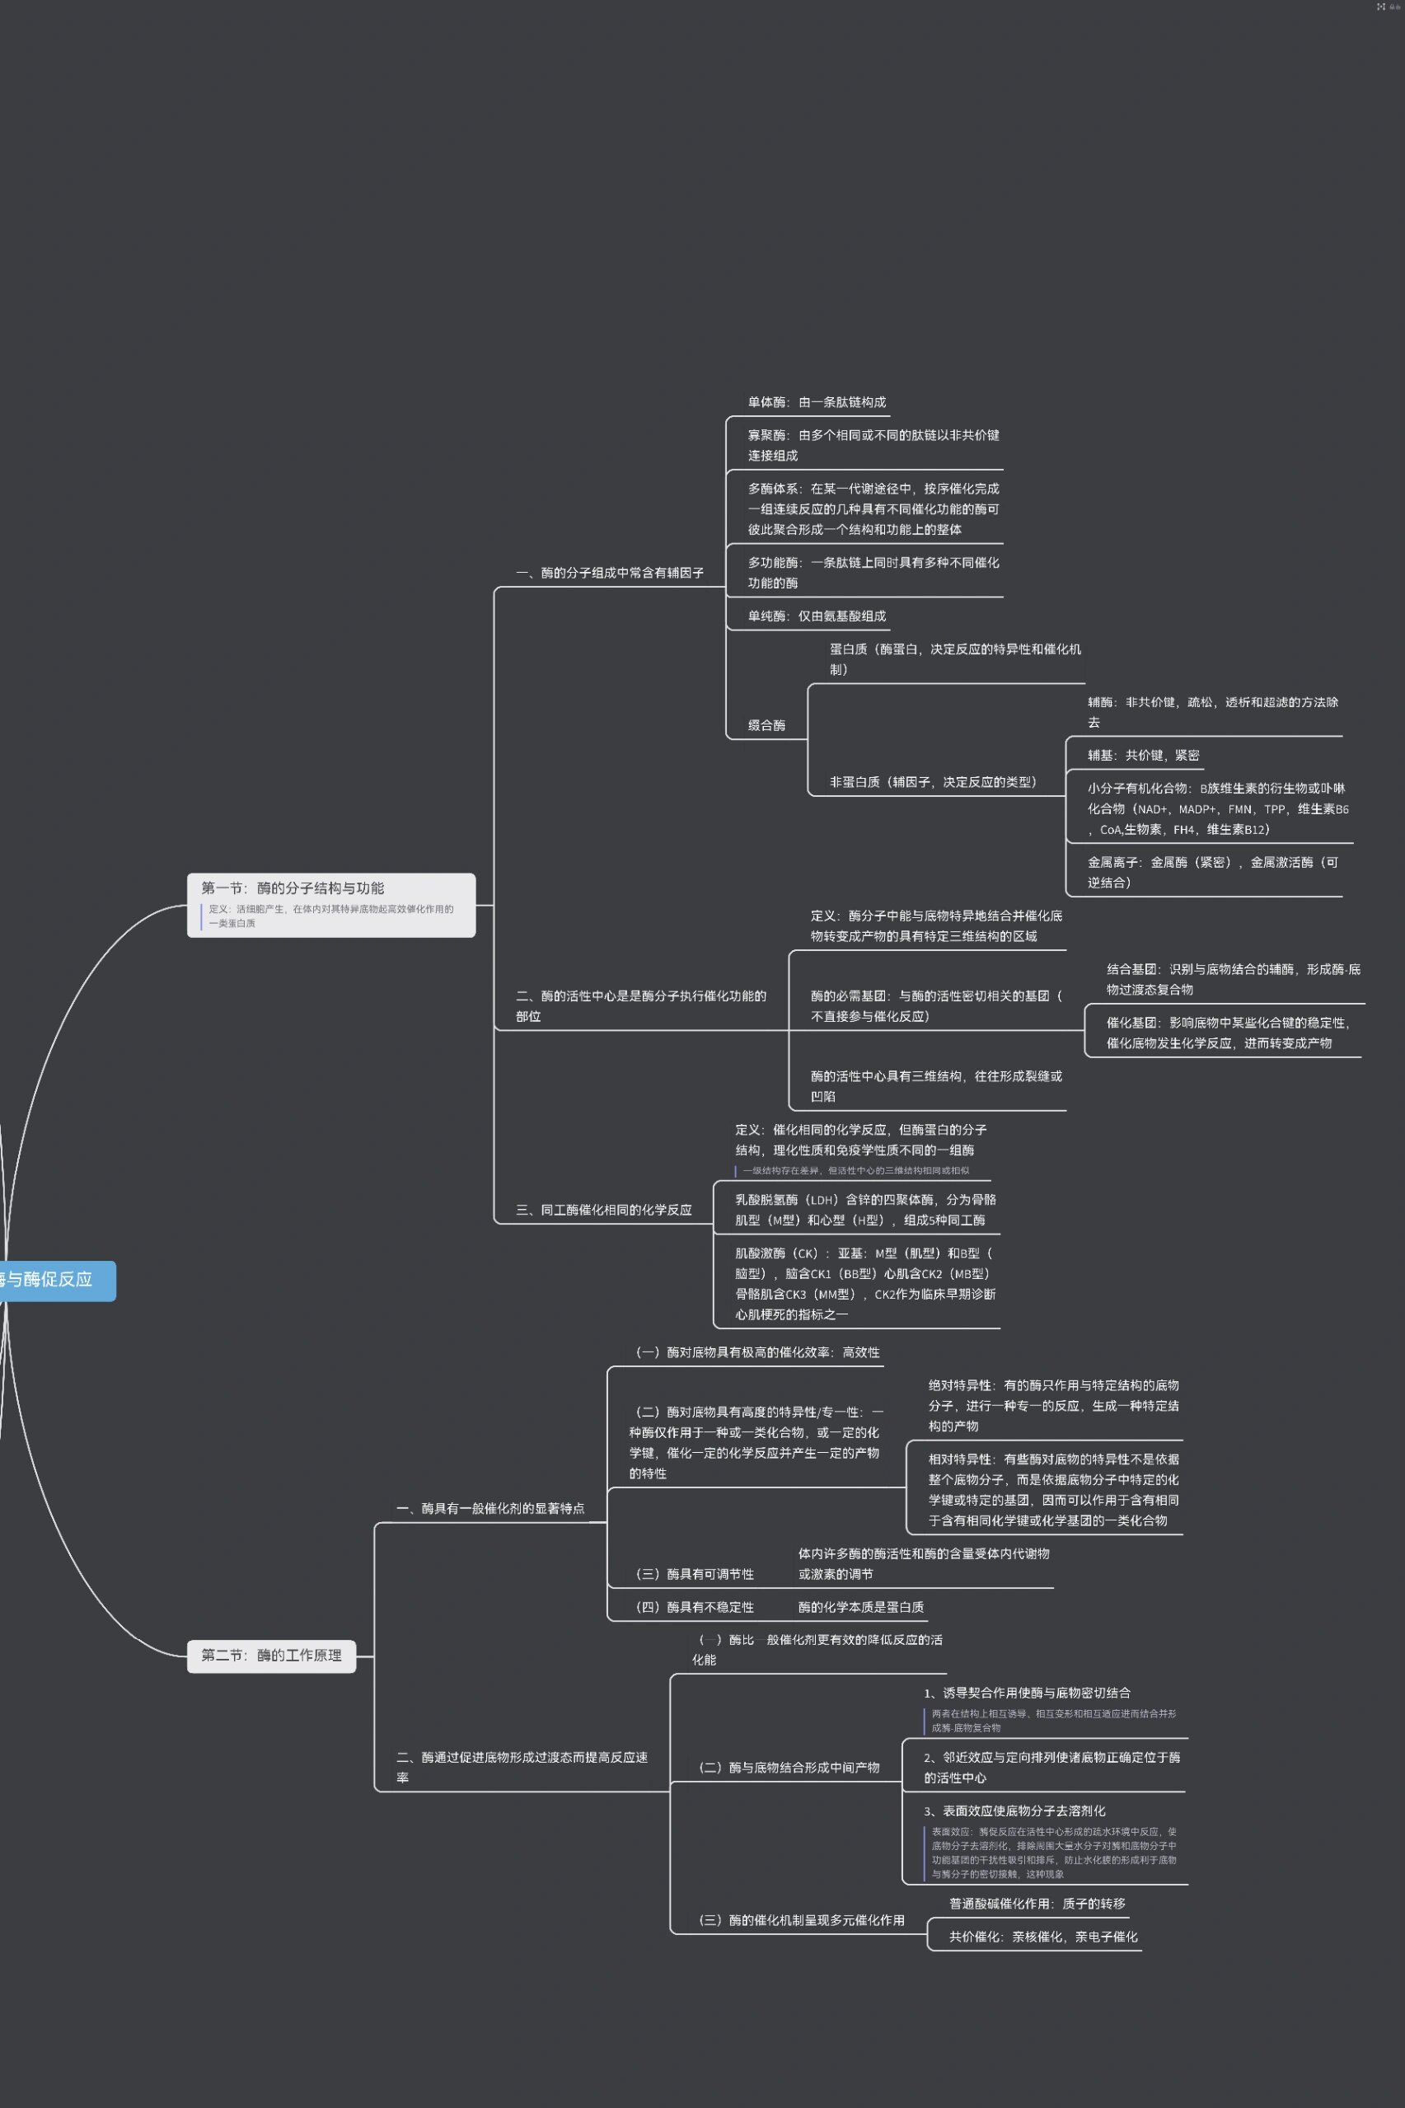Select node （四）酶具有不稳定性

click(694, 1607)
